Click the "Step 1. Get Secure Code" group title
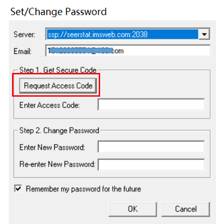This screenshot has width=216, height=224. click(x=58, y=70)
